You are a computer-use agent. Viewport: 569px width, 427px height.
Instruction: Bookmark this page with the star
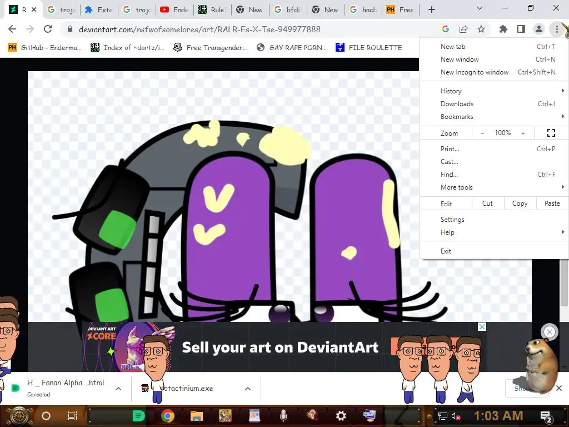[x=481, y=29]
